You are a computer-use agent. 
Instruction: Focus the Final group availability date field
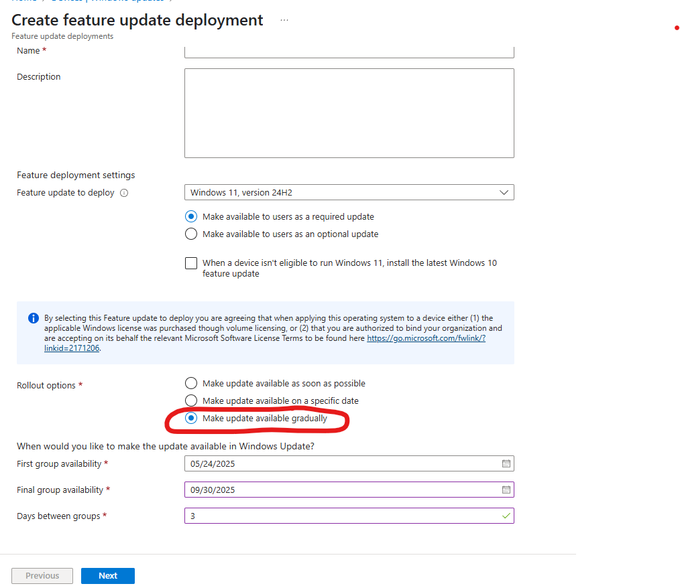coord(349,490)
